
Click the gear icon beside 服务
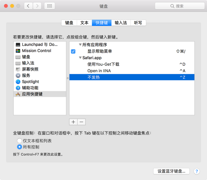tap(18, 76)
